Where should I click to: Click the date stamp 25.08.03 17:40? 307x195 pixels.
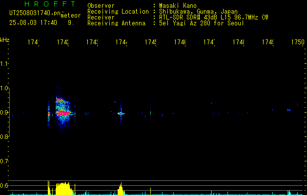[x=33, y=23]
